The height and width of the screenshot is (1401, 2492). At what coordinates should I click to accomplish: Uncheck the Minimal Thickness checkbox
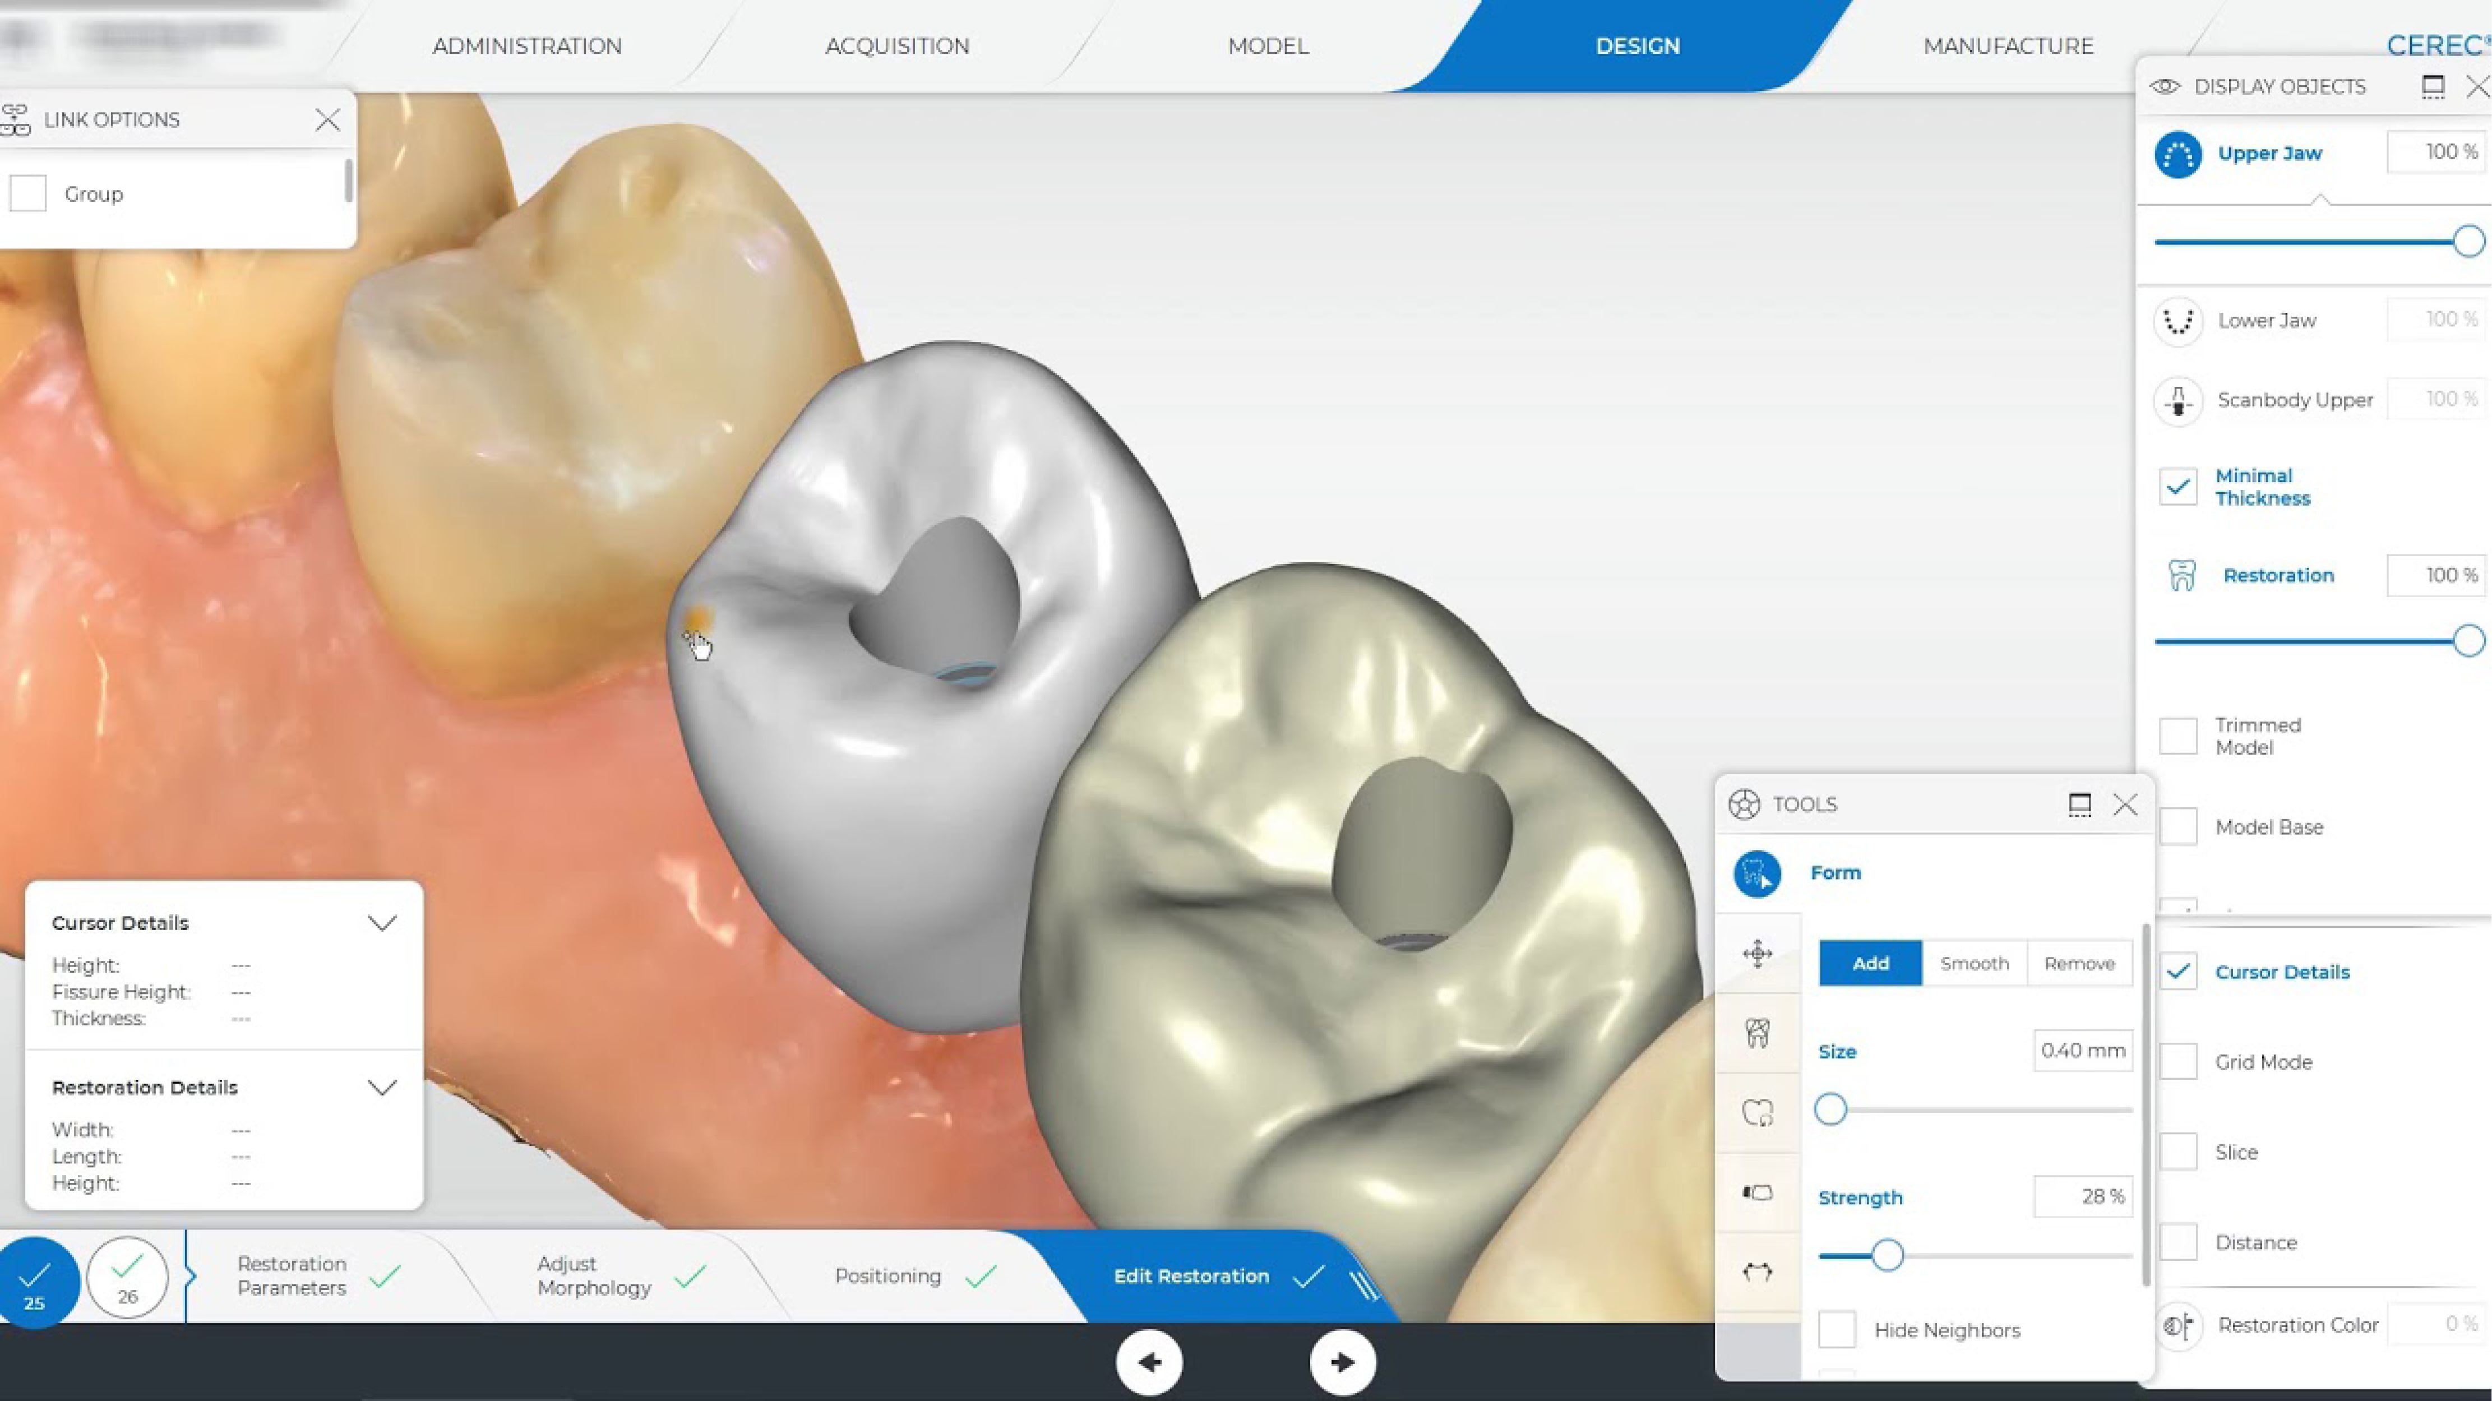[2177, 487]
